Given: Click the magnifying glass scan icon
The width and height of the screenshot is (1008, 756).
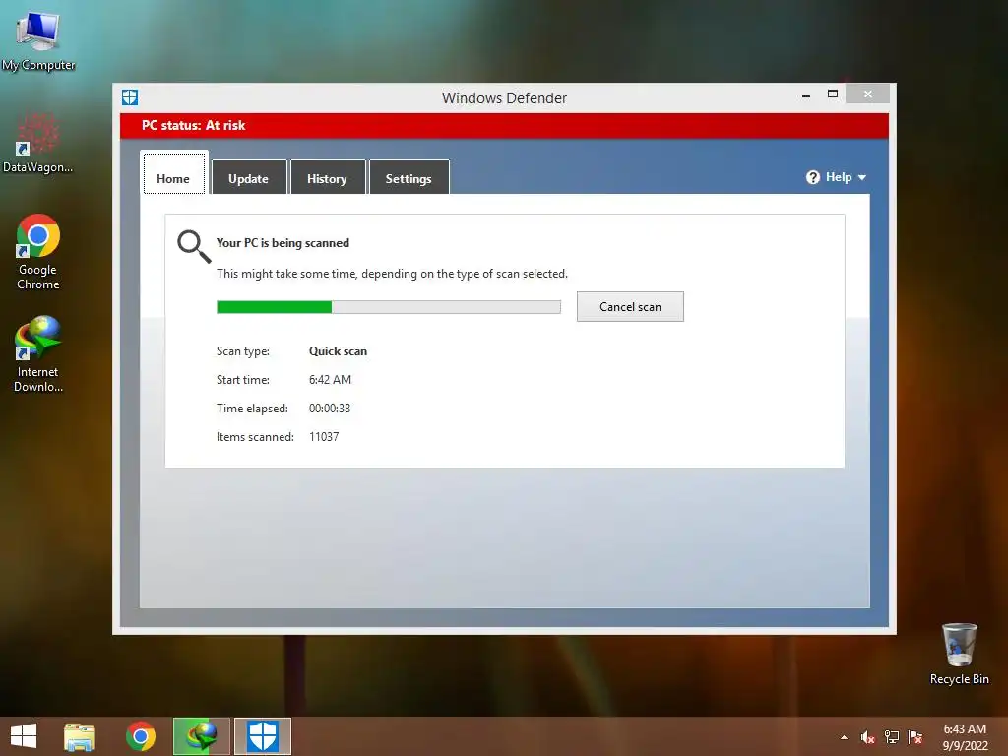Looking at the screenshot, I should click(194, 246).
